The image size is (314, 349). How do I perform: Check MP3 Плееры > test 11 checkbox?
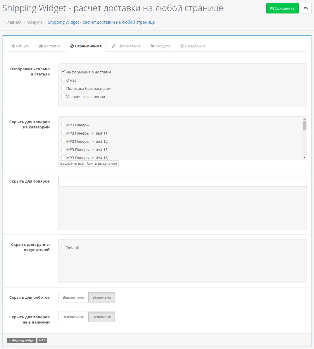[x=63, y=133]
